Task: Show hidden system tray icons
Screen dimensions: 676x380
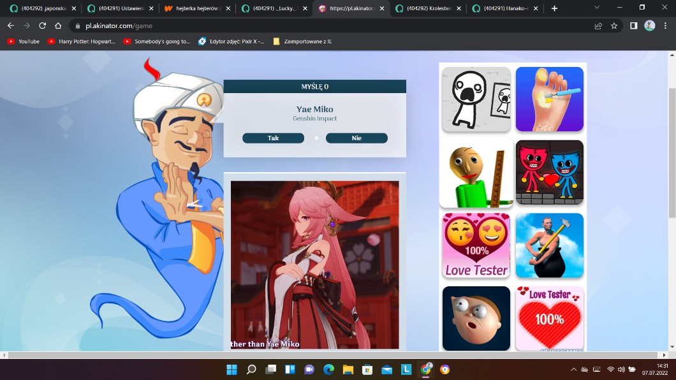Action: pos(573,370)
